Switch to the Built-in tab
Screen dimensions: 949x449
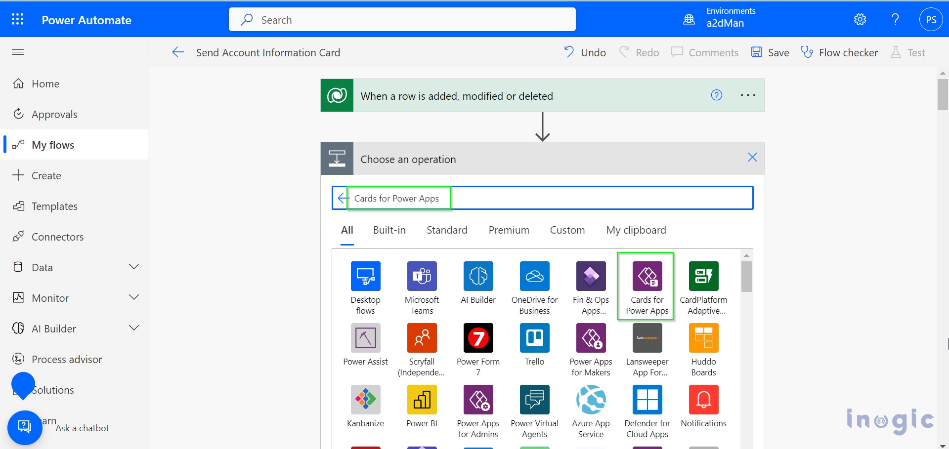[x=389, y=230]
